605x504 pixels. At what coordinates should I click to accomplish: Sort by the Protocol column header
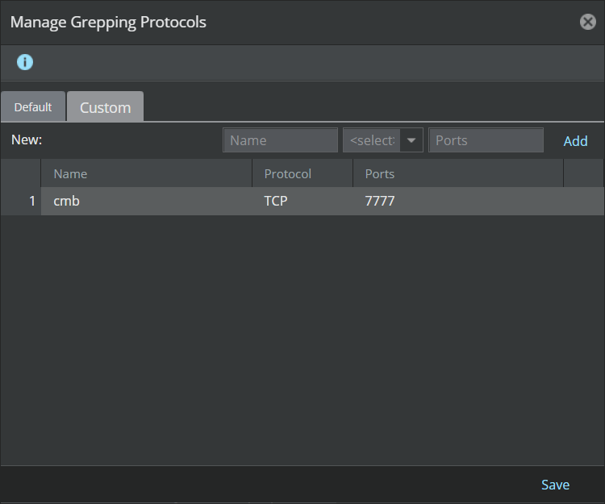tap(302, 173)
